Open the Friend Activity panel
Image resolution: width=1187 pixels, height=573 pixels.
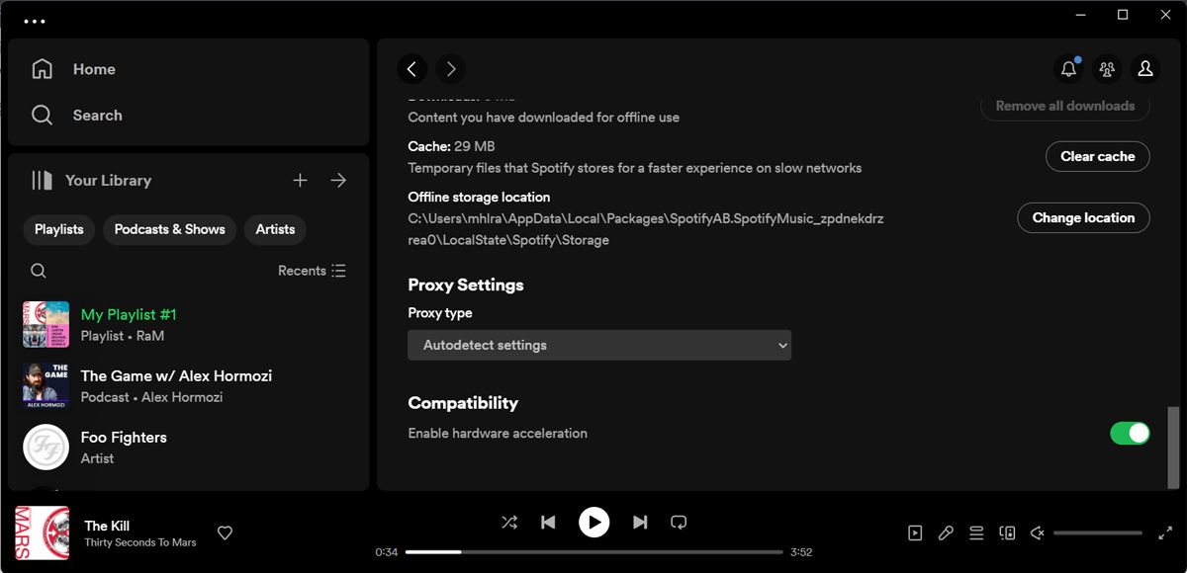coord(1107,69)
